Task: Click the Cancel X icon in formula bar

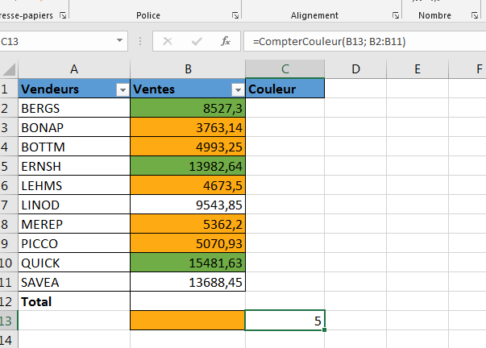Action: [x=168, y=41]
